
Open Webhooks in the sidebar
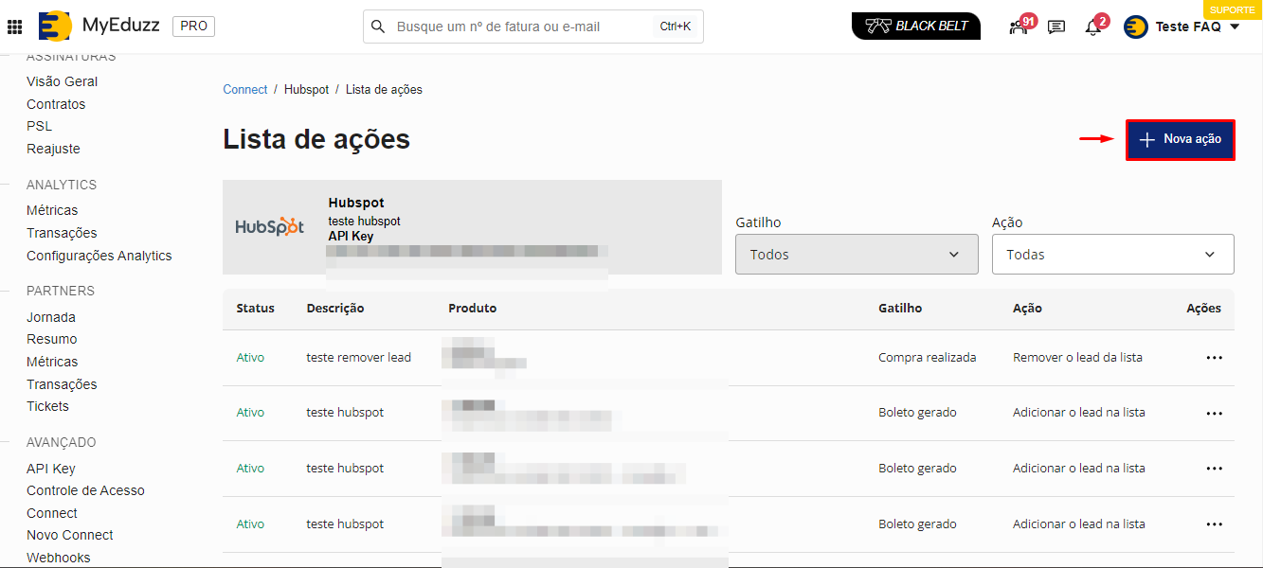click(x=59, y=558)
